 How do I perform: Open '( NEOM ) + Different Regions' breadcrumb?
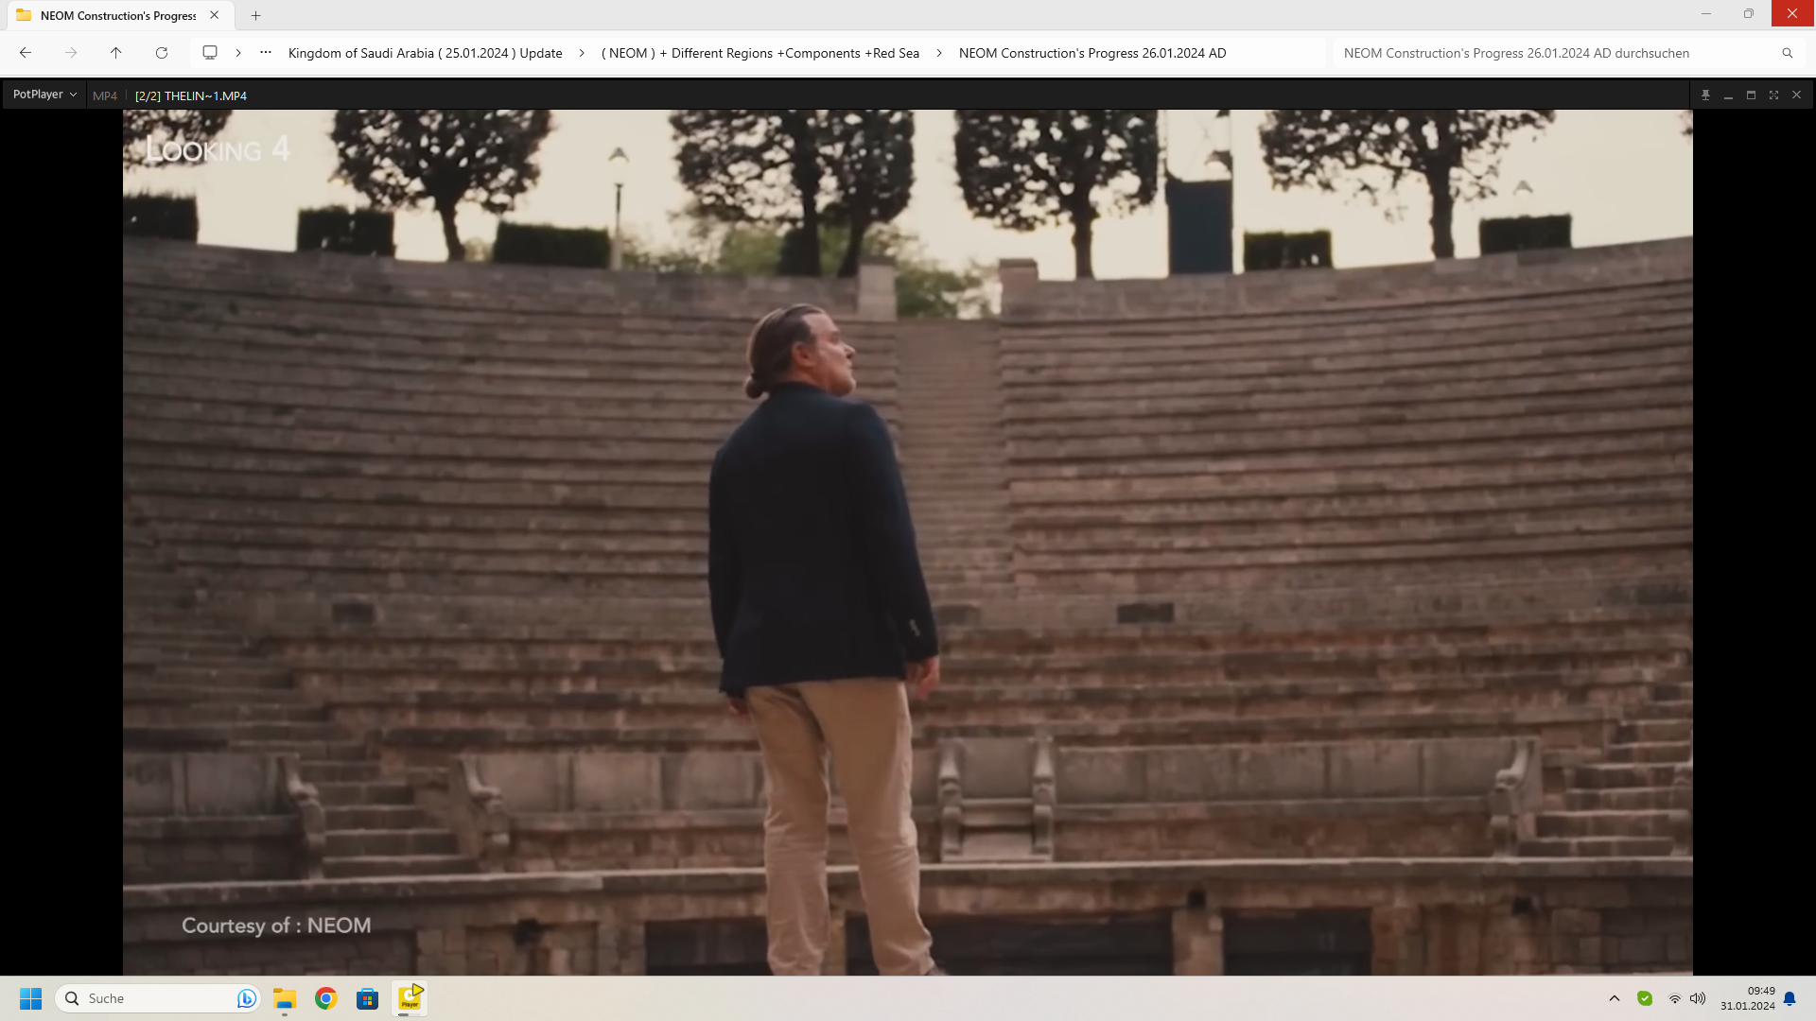click(760, 53)
